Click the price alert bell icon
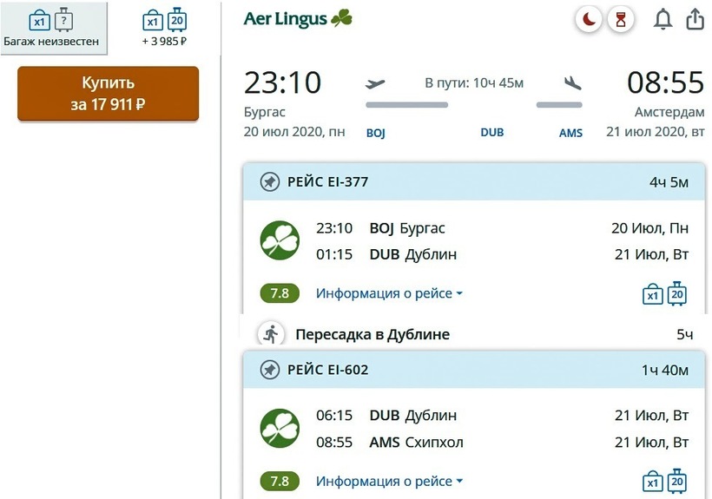The width and height of the screenshot is (712, 499). coord(663,19)
